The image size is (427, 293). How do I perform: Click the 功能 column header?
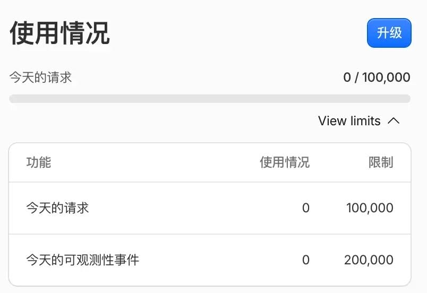[39, 162]
